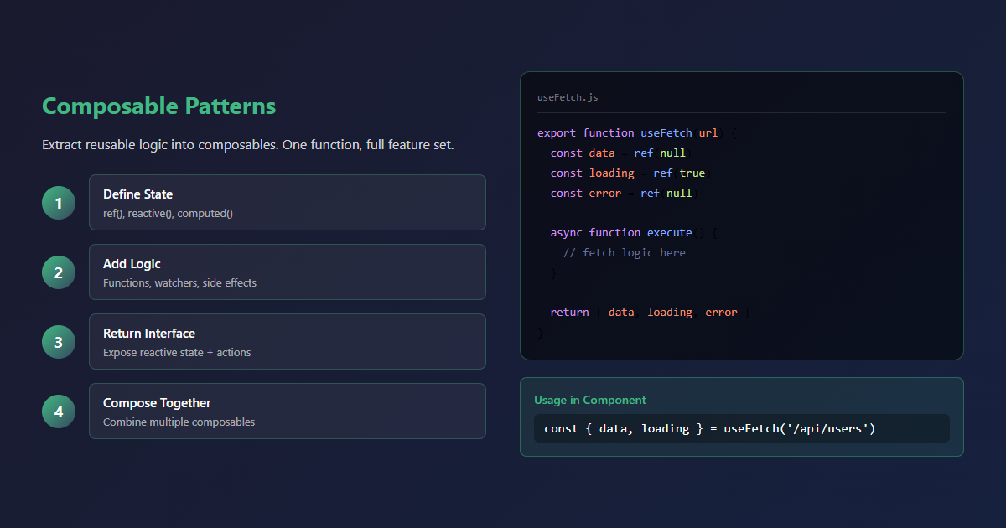Click the Composable Patterns heading
Viewport: 1006px width, 528px height.
[159, 106]
